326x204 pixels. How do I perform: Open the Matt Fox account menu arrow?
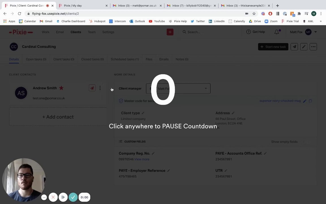[x=316, y=32]
